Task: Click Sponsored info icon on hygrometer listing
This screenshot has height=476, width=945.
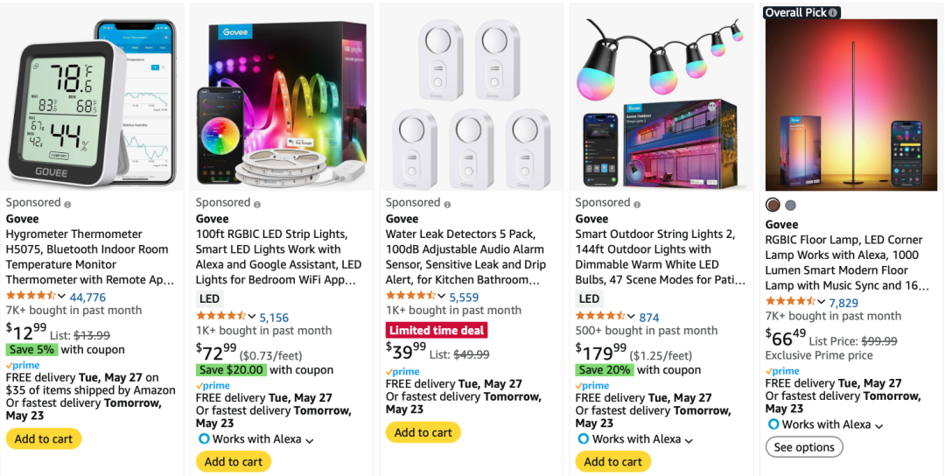Action: [x=68, y=204]
